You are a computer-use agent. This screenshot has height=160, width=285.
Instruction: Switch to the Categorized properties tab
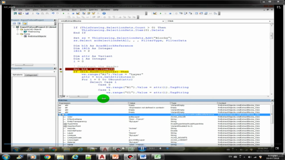tap(31, 75)
